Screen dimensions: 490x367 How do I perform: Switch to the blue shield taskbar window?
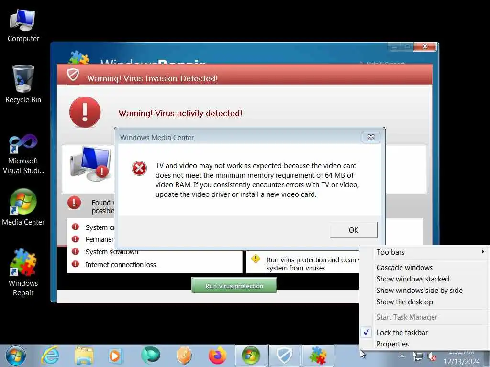click(x=285, y=356)
